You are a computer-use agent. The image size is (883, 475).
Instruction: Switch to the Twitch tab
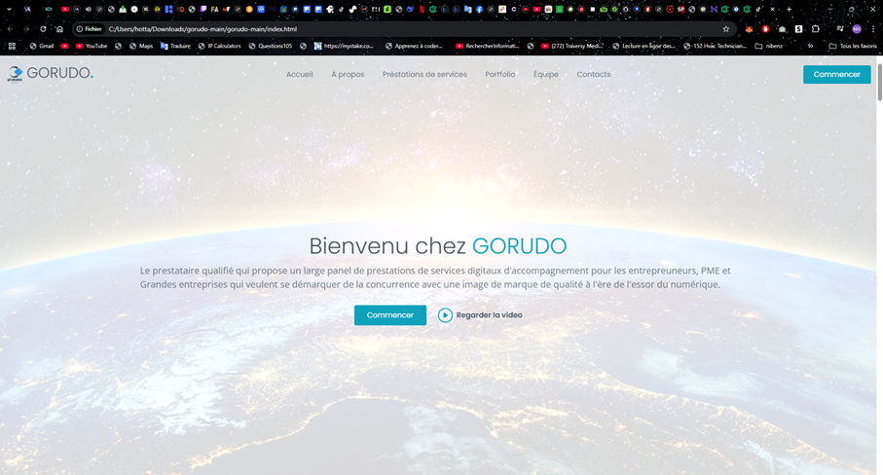click(203, 9)
